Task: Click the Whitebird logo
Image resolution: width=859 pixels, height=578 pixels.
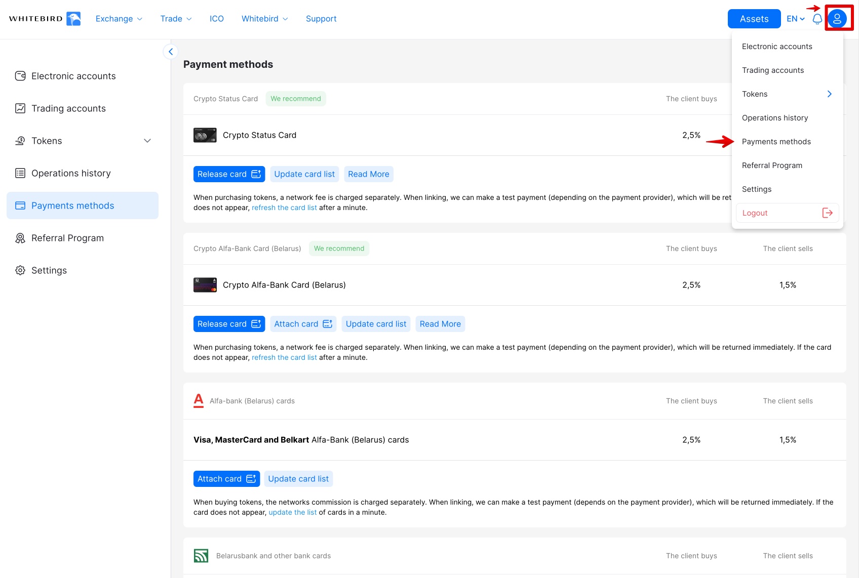Action: pyautogui.click(x=45, y=19)
